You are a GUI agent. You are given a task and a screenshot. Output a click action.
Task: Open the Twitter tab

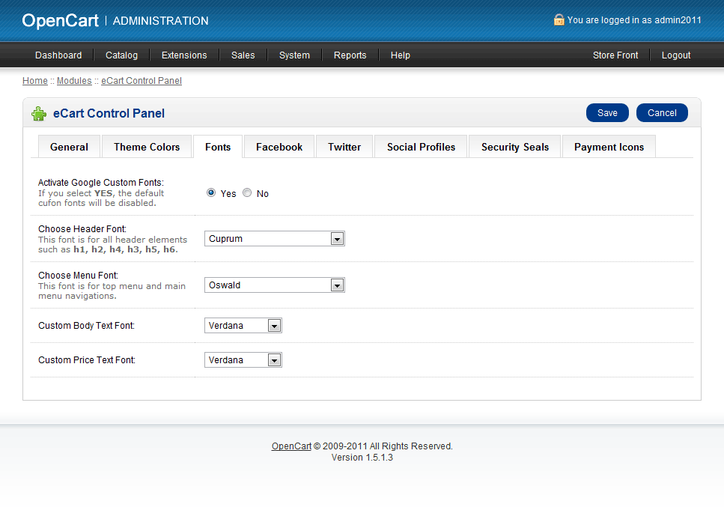pos(344,147)
